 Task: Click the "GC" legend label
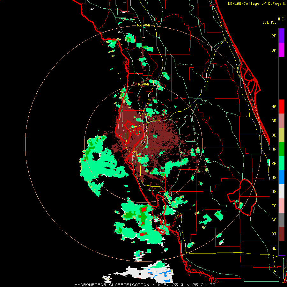pos(274,220)
